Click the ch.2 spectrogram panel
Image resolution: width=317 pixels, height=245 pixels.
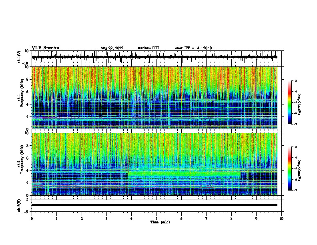(x=154, y=164)
